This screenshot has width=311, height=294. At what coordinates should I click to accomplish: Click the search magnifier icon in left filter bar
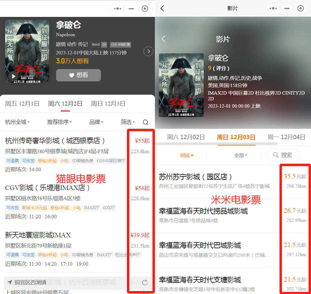point(146,122)
